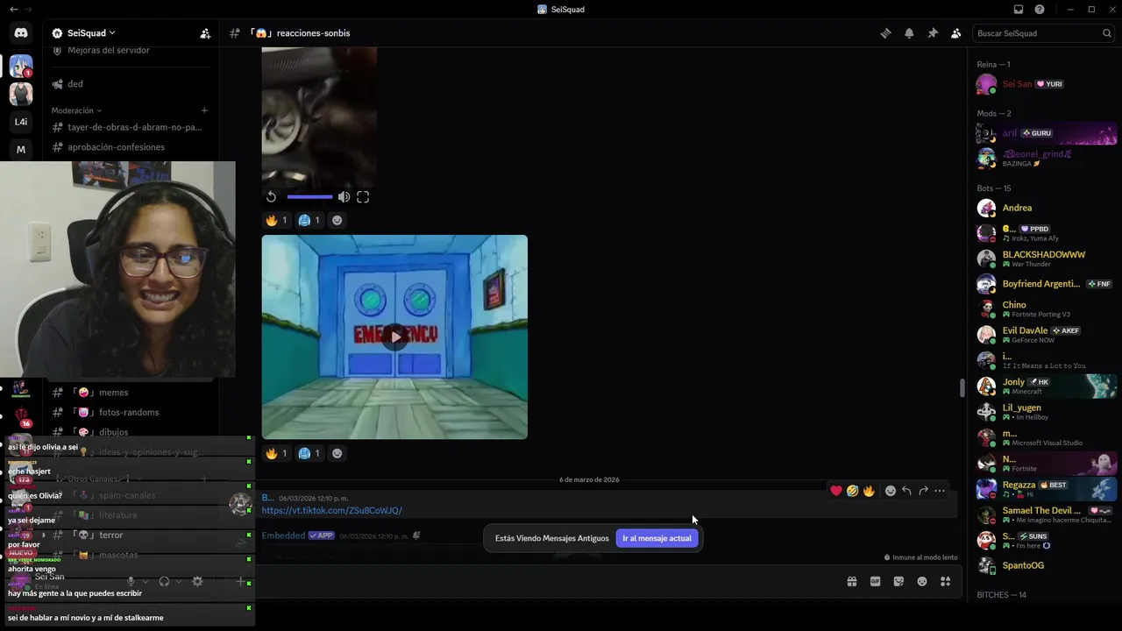Viewport: 1122px width, 631px height.
Task: Open apps launcher in message bar
Action: (946, 581)
